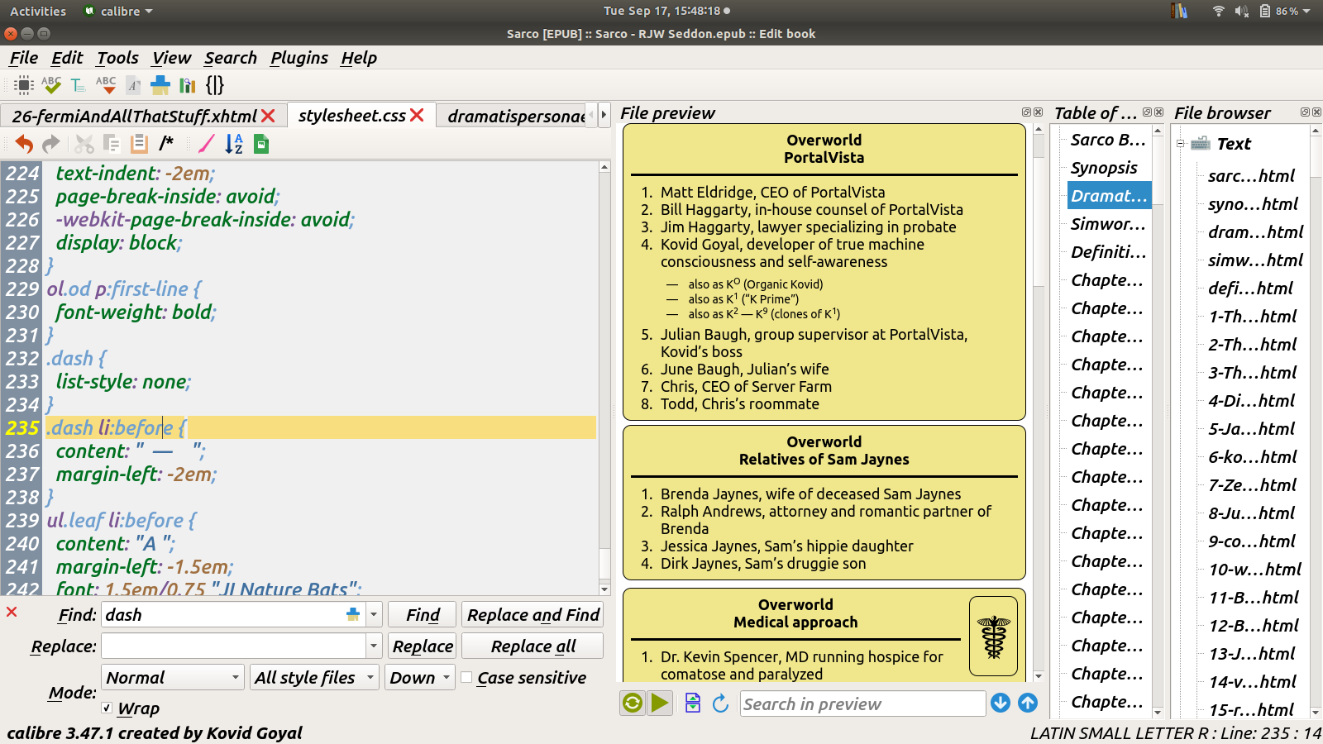The image size is (1323, 744).
Task: Click the Replace and Find button
Action: (533, 614)
